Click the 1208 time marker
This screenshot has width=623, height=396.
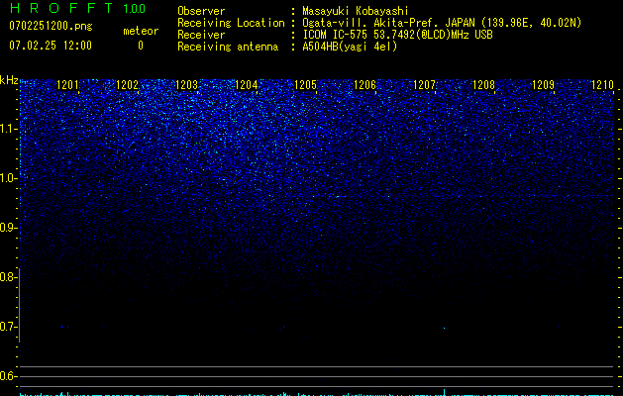[x=484, y=85]
